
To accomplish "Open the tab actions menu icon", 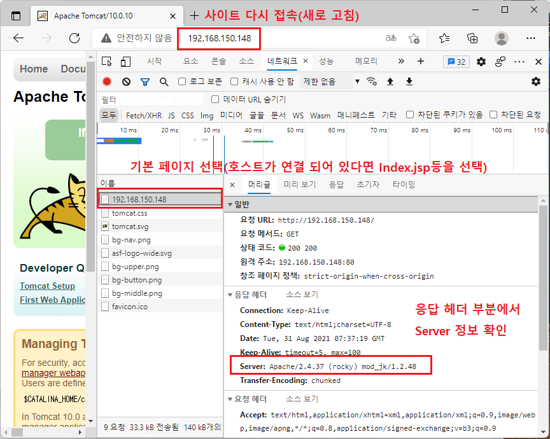I will pyautogui.click(x=16, y=16).
